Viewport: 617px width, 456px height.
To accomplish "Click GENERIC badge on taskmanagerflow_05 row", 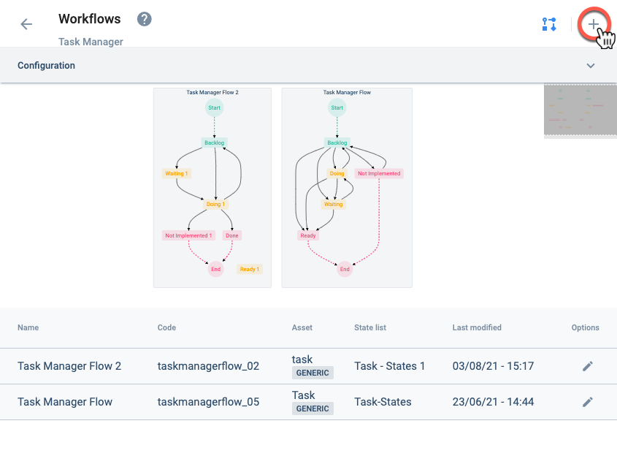I will click(x=313, y=408).
